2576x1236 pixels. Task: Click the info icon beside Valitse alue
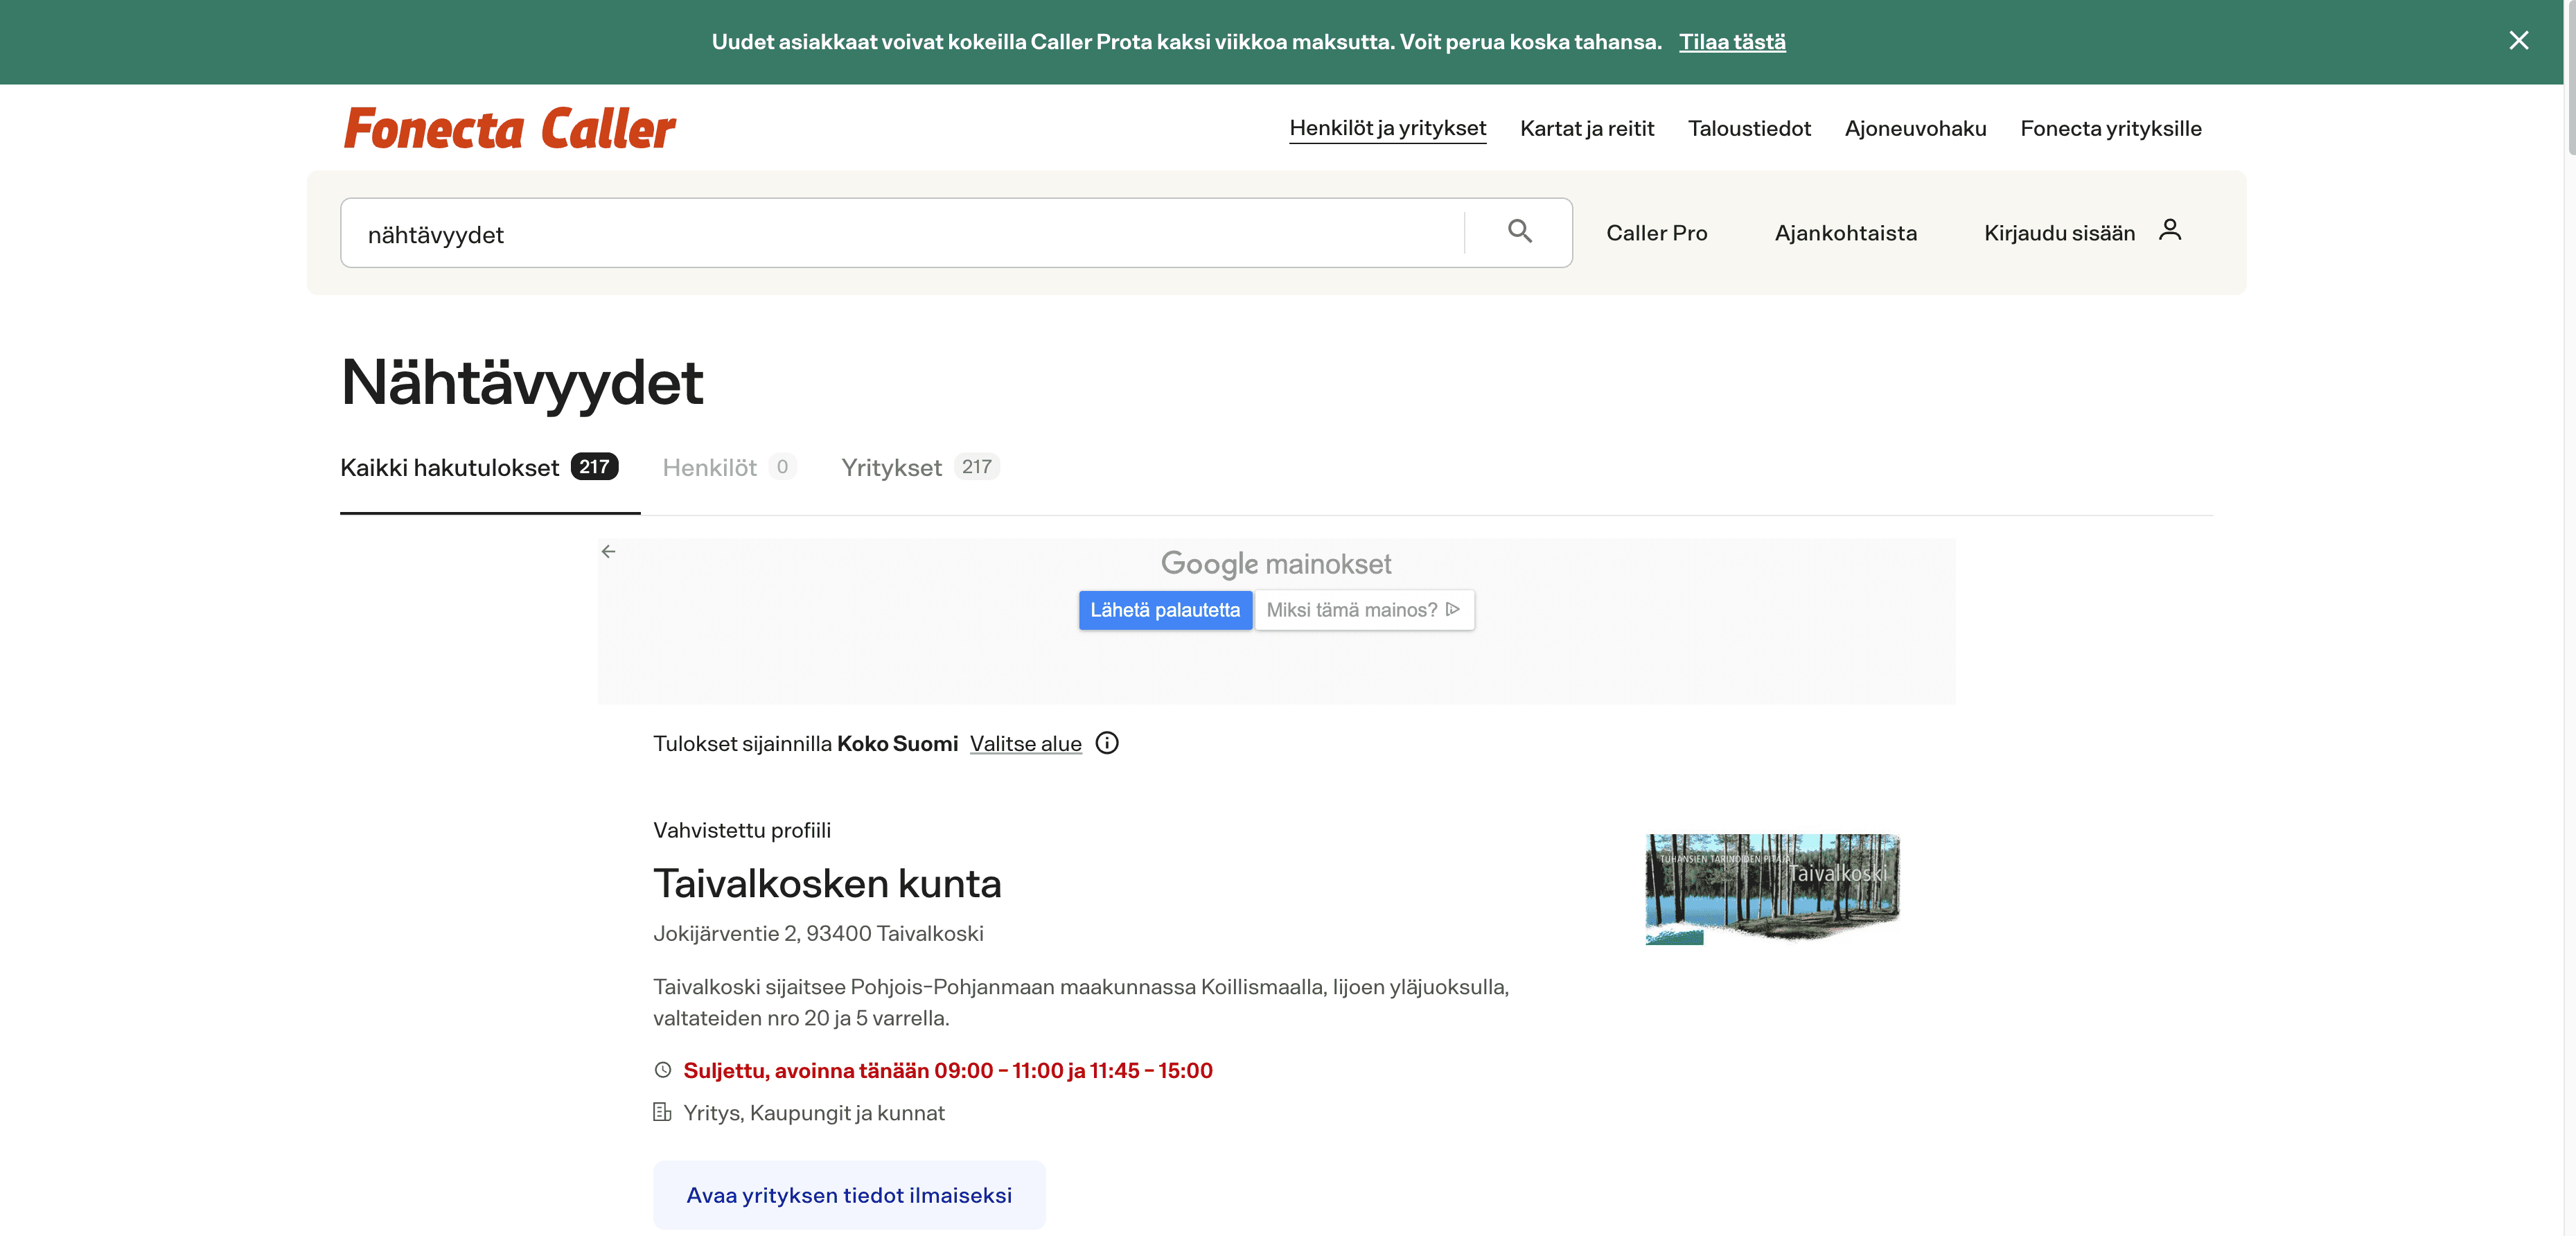tap(1106, 743)
